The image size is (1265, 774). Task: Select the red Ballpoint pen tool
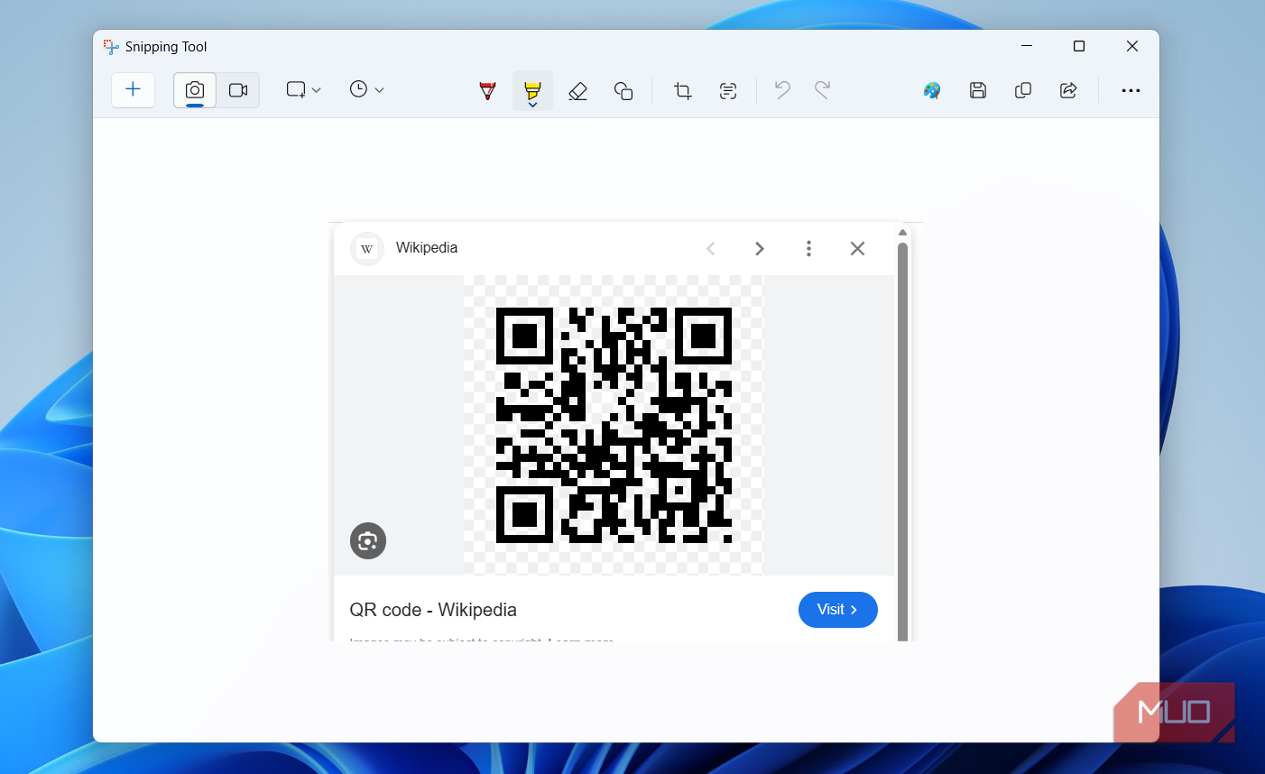tap(487, 90)
